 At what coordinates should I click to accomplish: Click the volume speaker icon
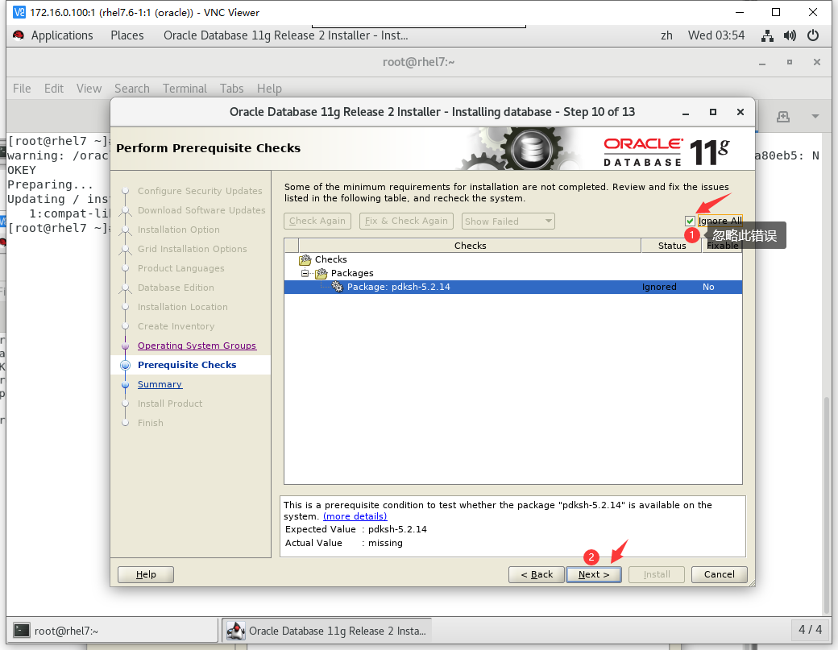[x=790, y=35]
